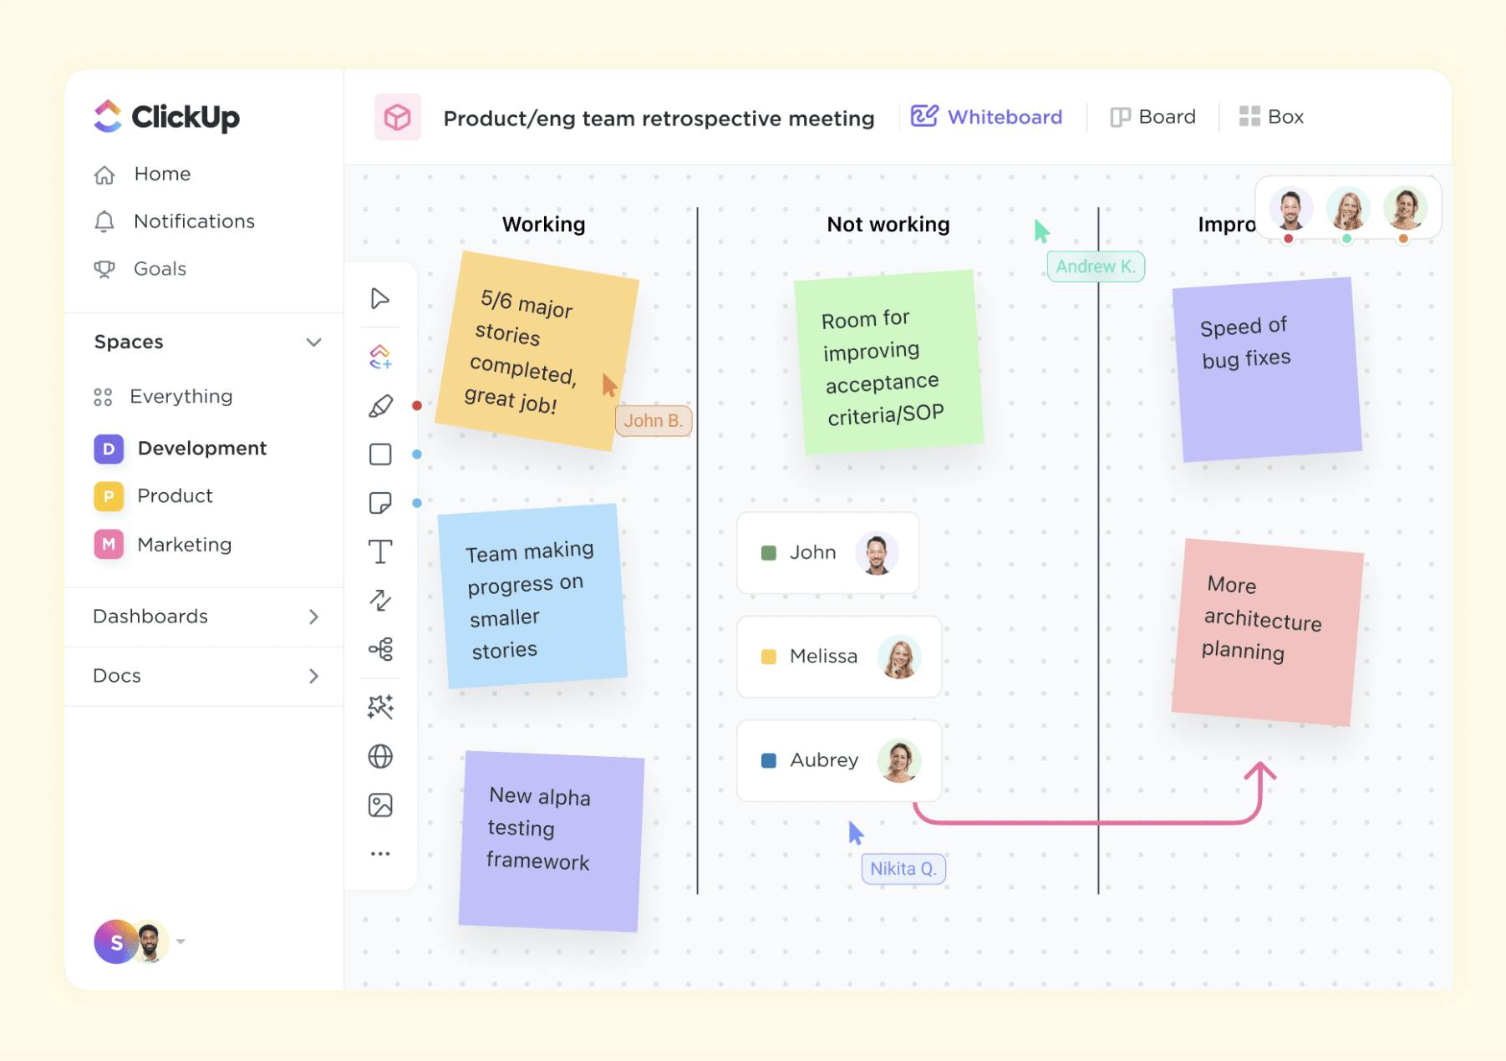Viewport: 1506px width, 1061px height.
Task: Go to Goals in sidebar
Action: click(x=160, y=269)
